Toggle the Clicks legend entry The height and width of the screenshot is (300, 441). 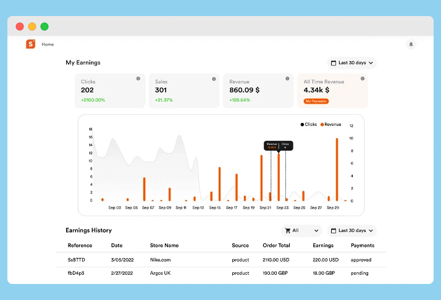pyautogui.click(x=309, y=124)
